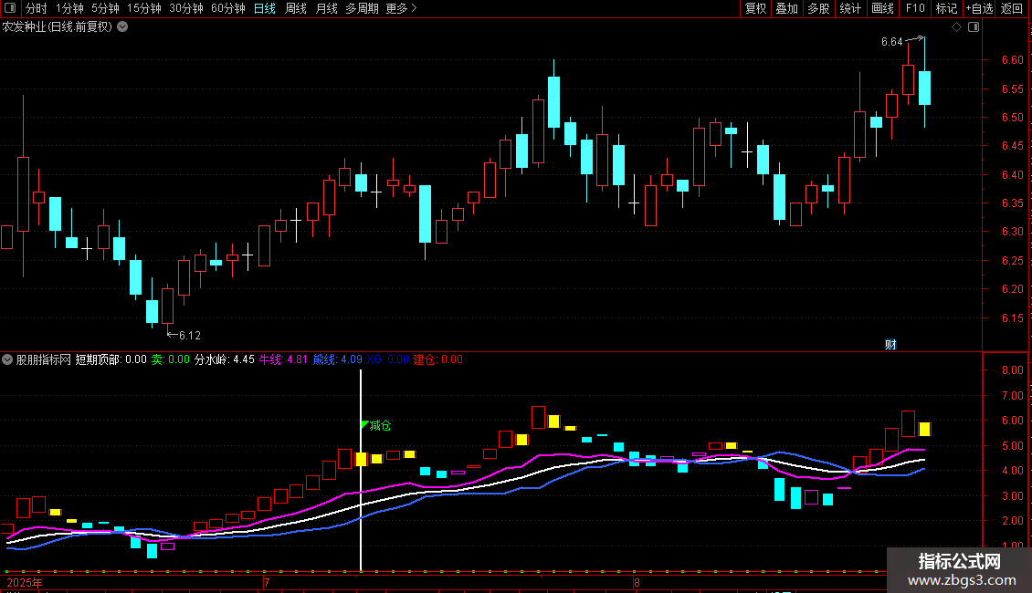Select the 5分钟 period tab
Image resolution: width=1032 pixels, height=593 pixels.
point(105,8)
